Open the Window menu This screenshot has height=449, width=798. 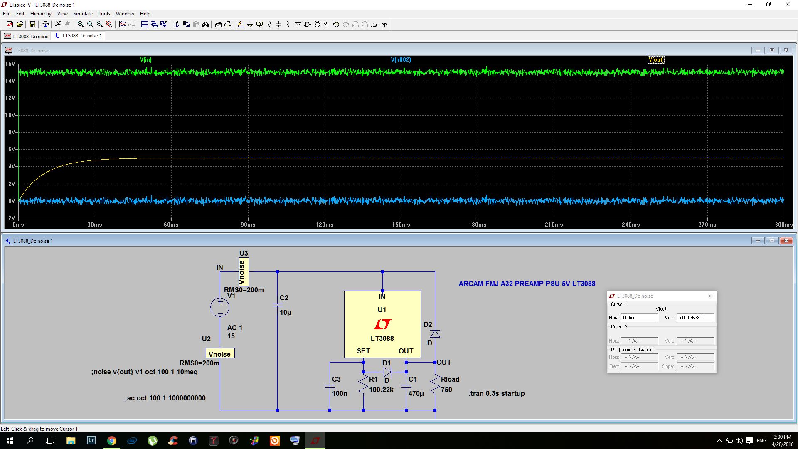(x=125, y=14)
